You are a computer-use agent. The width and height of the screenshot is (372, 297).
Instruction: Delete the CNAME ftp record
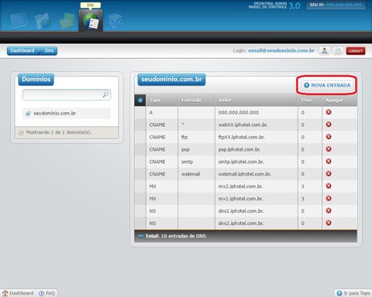[329, 137]
